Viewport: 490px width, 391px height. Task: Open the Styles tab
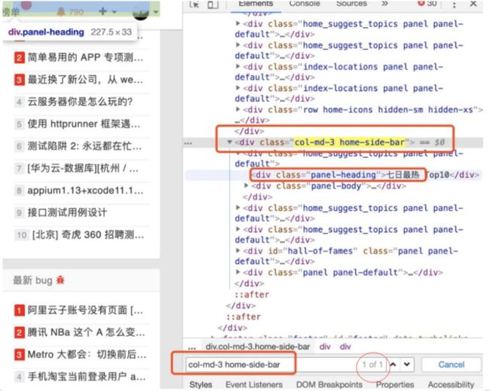point(201,384)
